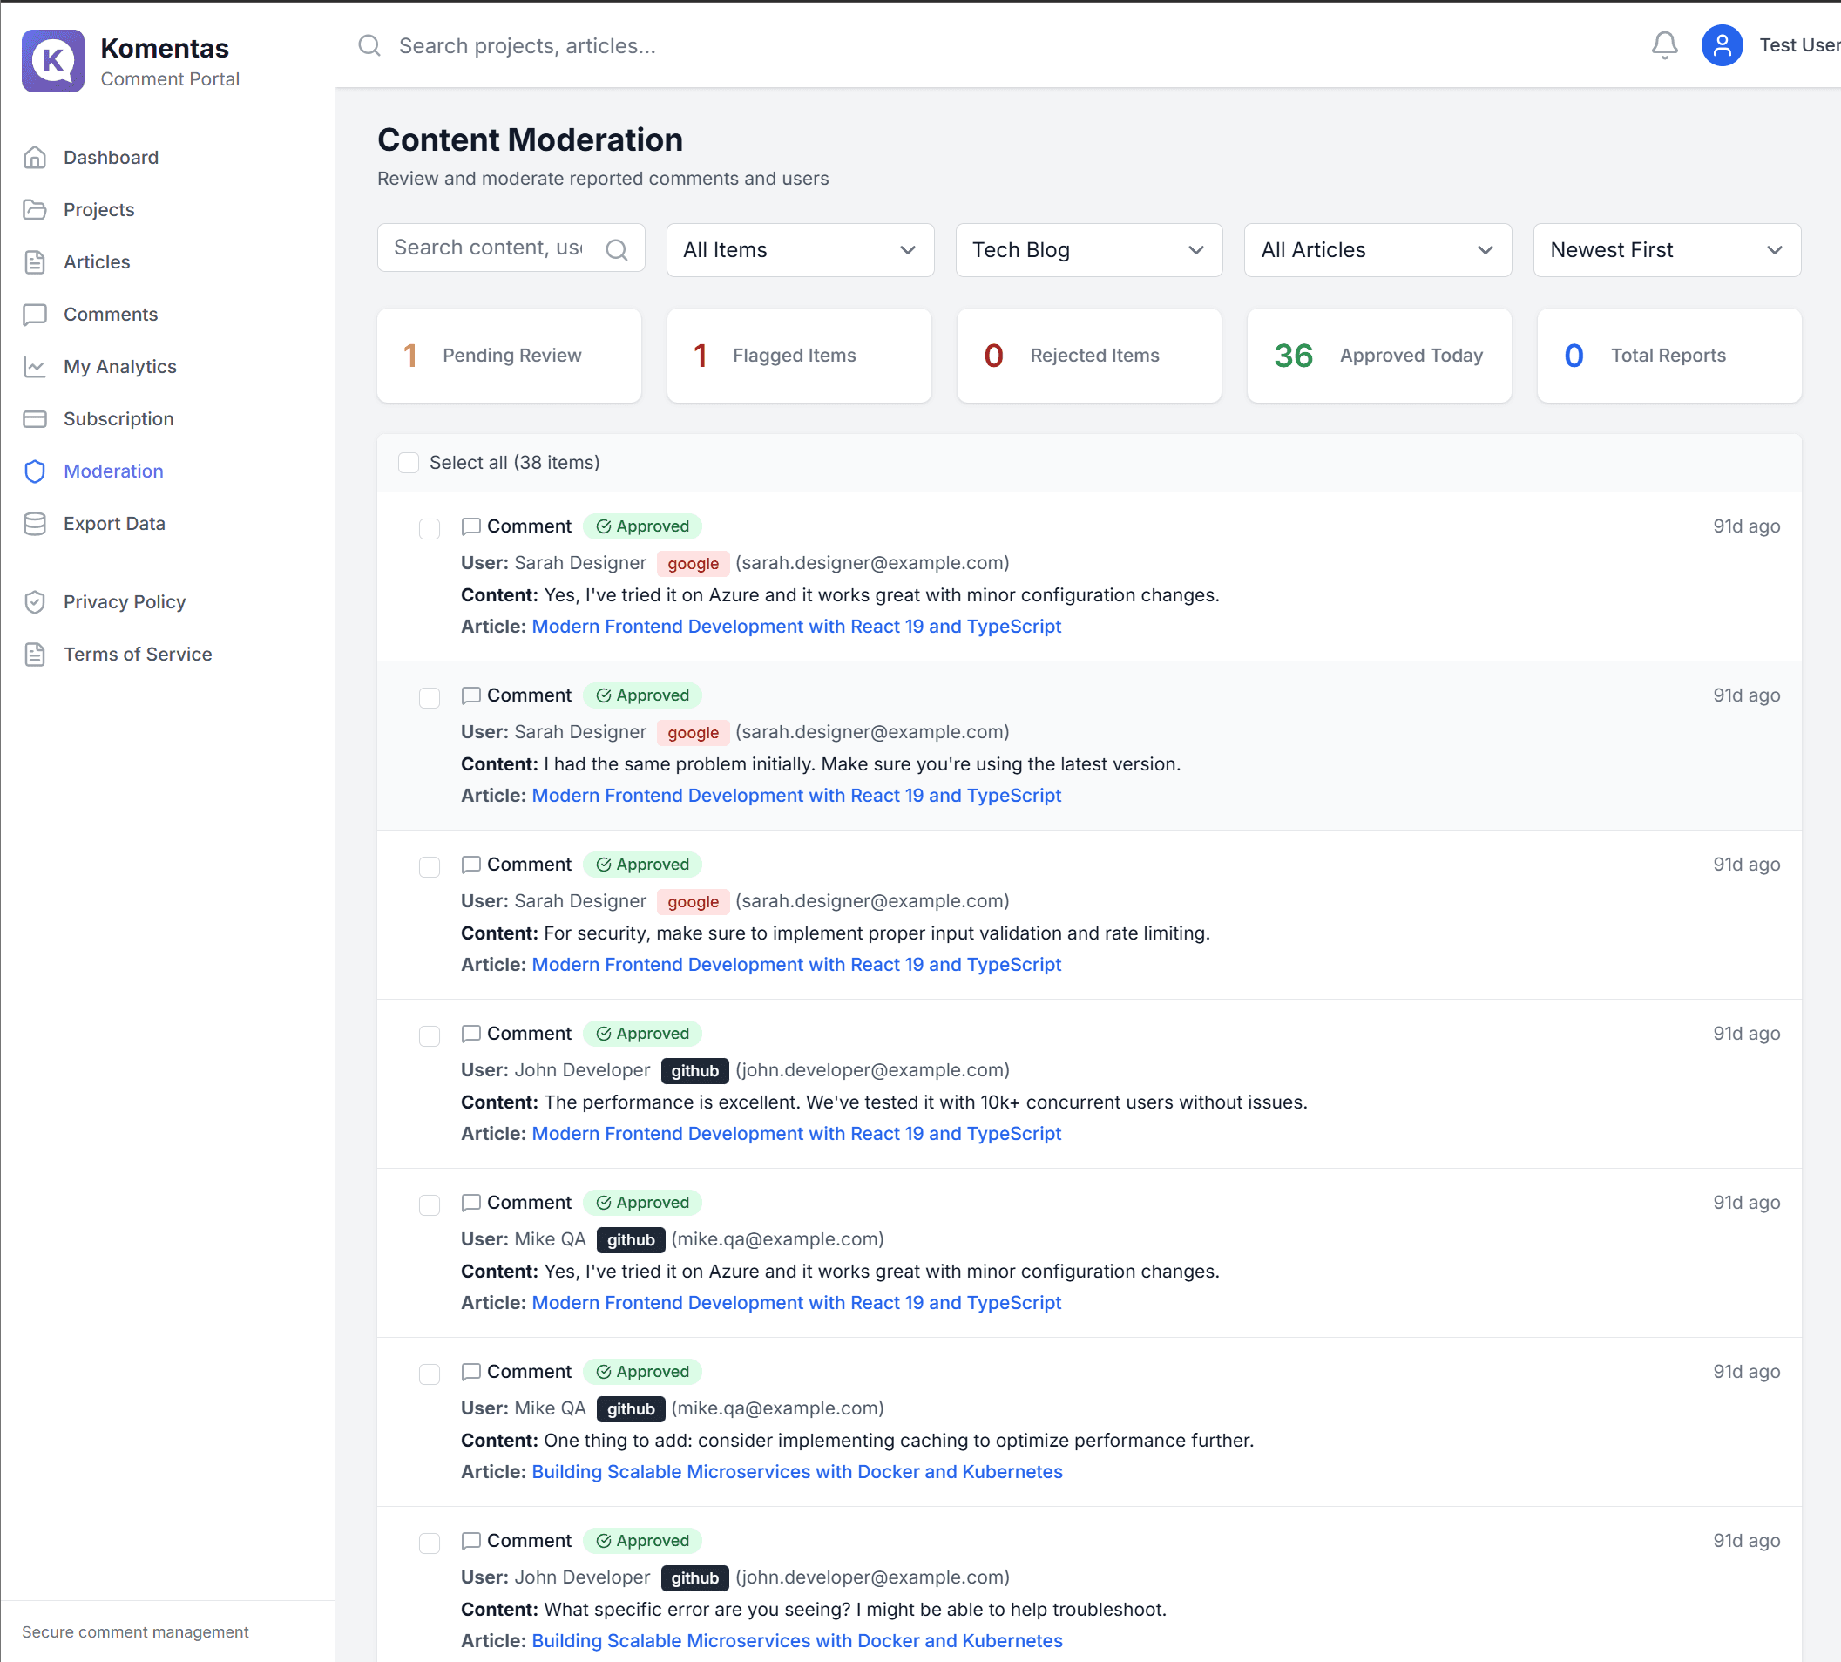The height and width of the screenshot is (1662, 1841).
Task: Click the Komentas logo icon
Action: click(53, 61)
